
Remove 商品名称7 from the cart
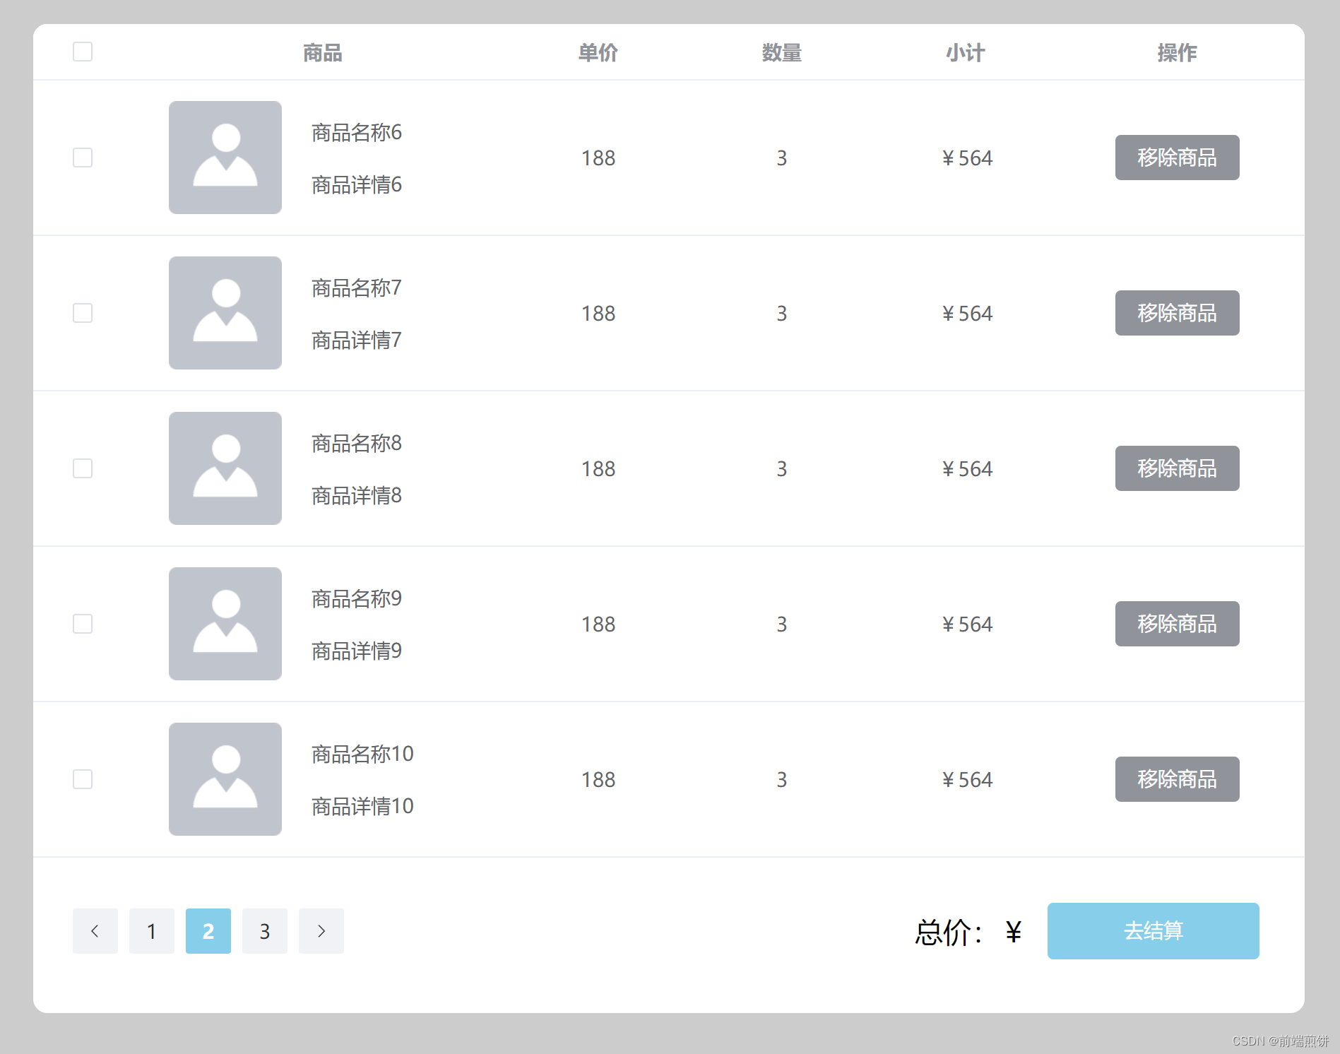coord(1177,313)
